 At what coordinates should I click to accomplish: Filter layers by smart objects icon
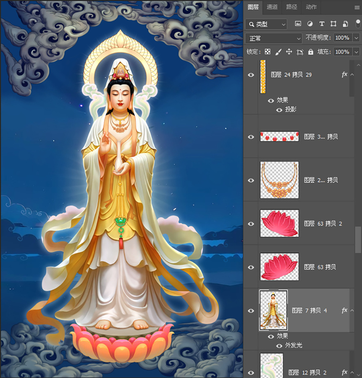345,24
